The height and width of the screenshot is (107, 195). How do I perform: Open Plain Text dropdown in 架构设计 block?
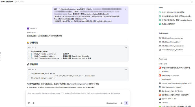click(32, 70)
